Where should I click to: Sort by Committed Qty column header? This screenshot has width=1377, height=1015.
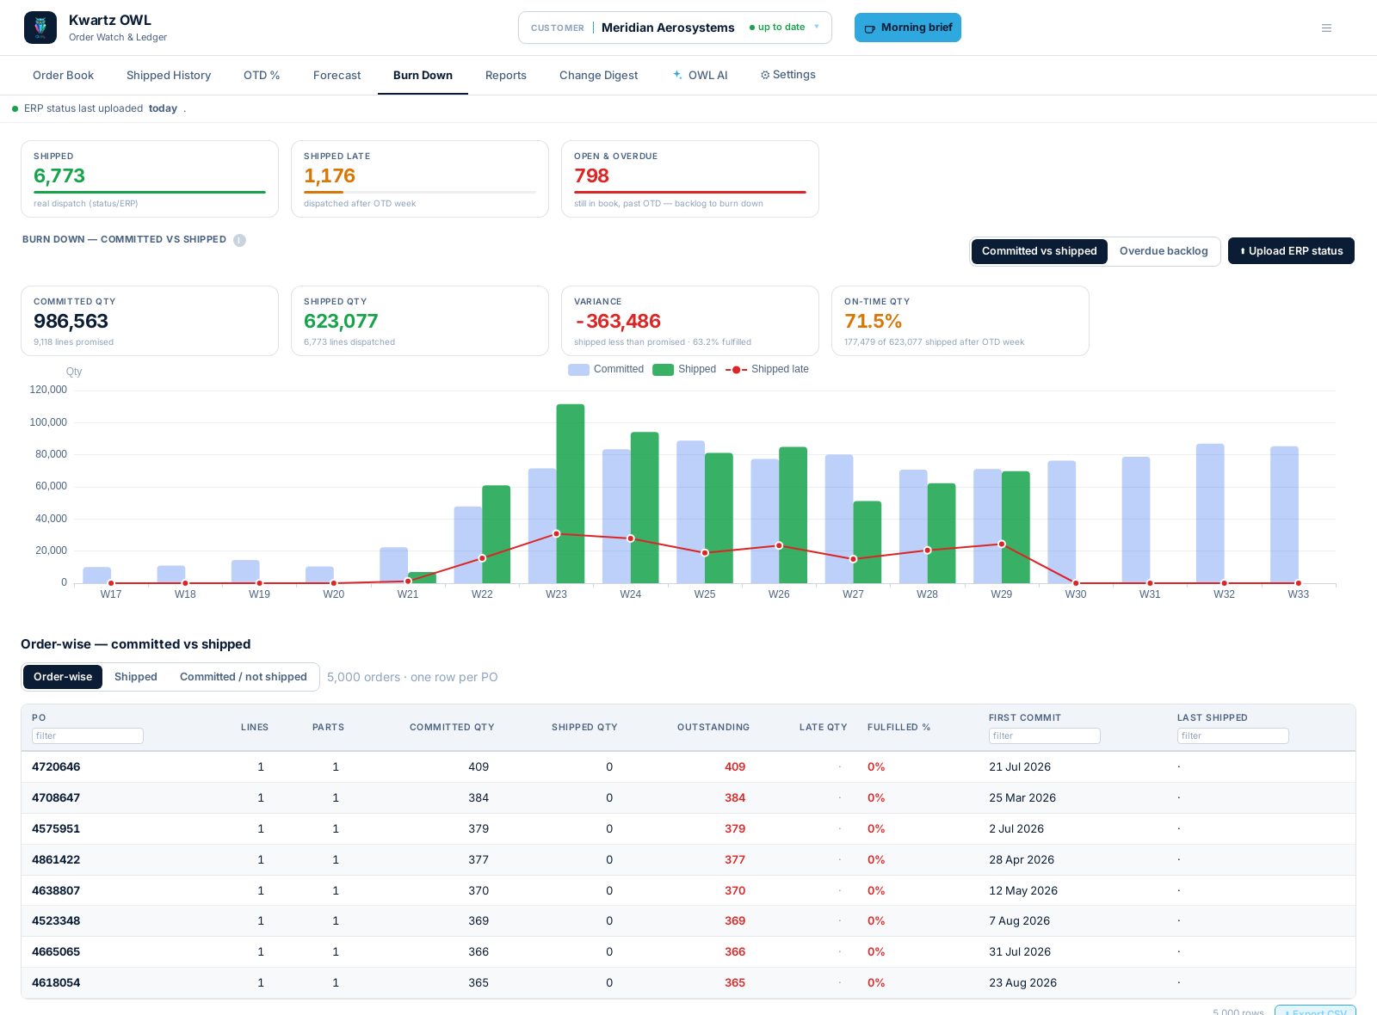(452, 727)
